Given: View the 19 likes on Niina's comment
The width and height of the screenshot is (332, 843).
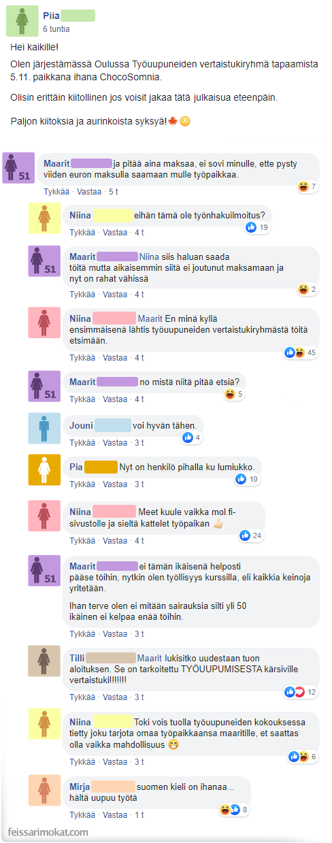Looking at the screenshot, I should 258,227.
